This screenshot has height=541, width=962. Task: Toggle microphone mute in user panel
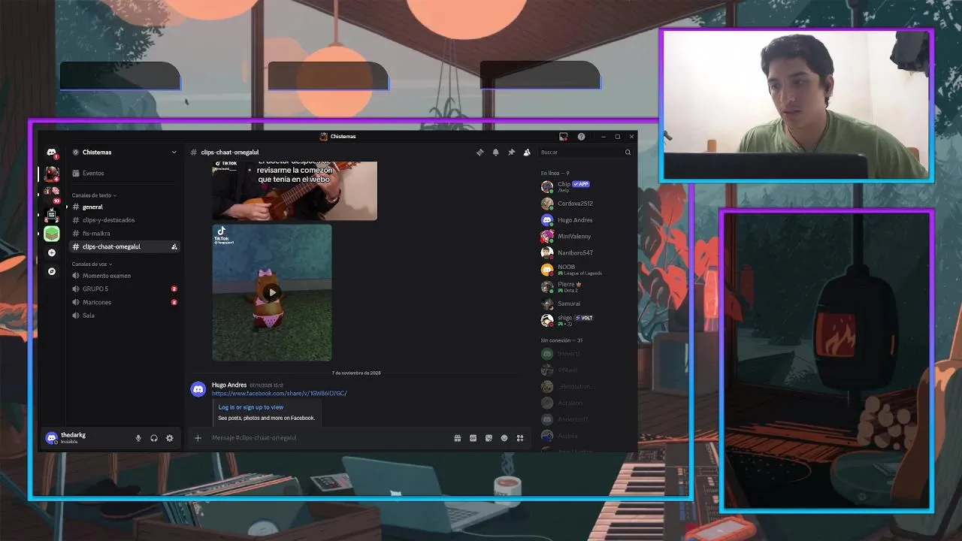point(138,438)
